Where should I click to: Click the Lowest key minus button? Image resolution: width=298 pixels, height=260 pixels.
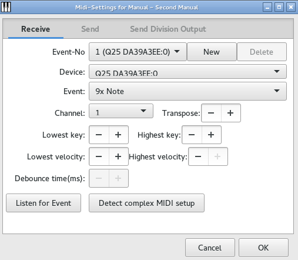pyautogui.click(x=99, y=135)
